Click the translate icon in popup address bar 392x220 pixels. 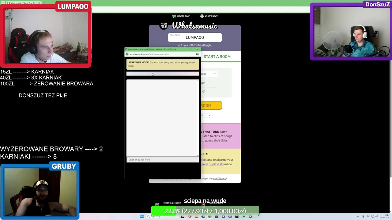(197, 54)
